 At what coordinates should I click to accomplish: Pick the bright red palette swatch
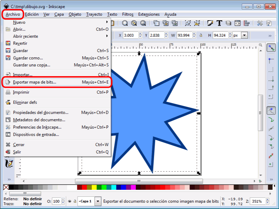click(84, 188)
